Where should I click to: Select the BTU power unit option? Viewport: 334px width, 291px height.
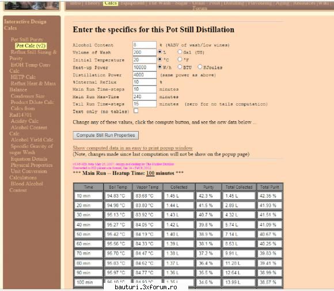180,67
